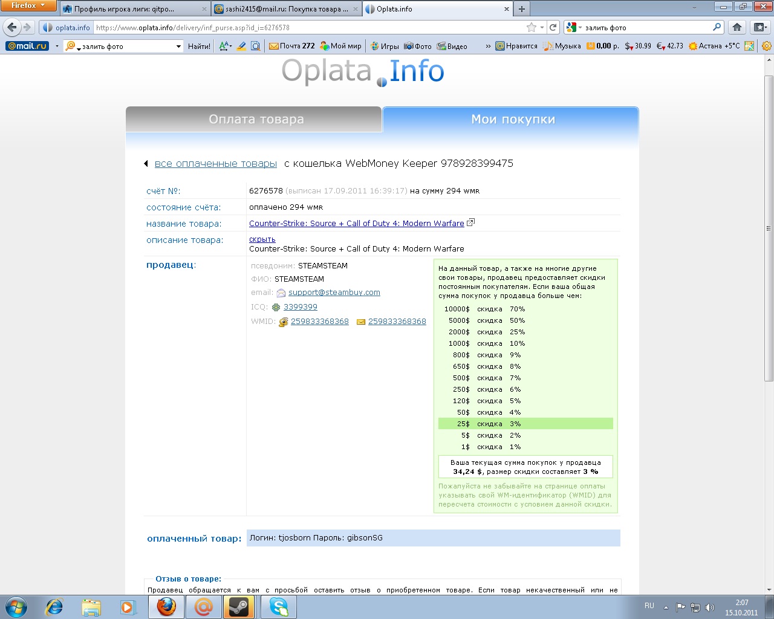Open the Counter-Strike: Source + Call of Duty link
The height and width of the screenshot is (619, 774).
click(x=357, y=223)
